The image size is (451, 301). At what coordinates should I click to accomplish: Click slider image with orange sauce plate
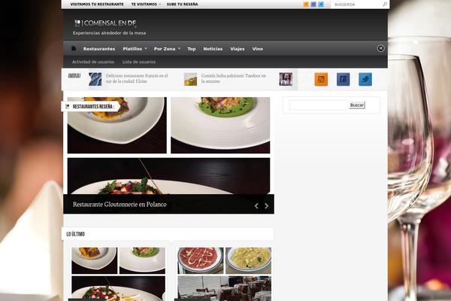[117, 125]
